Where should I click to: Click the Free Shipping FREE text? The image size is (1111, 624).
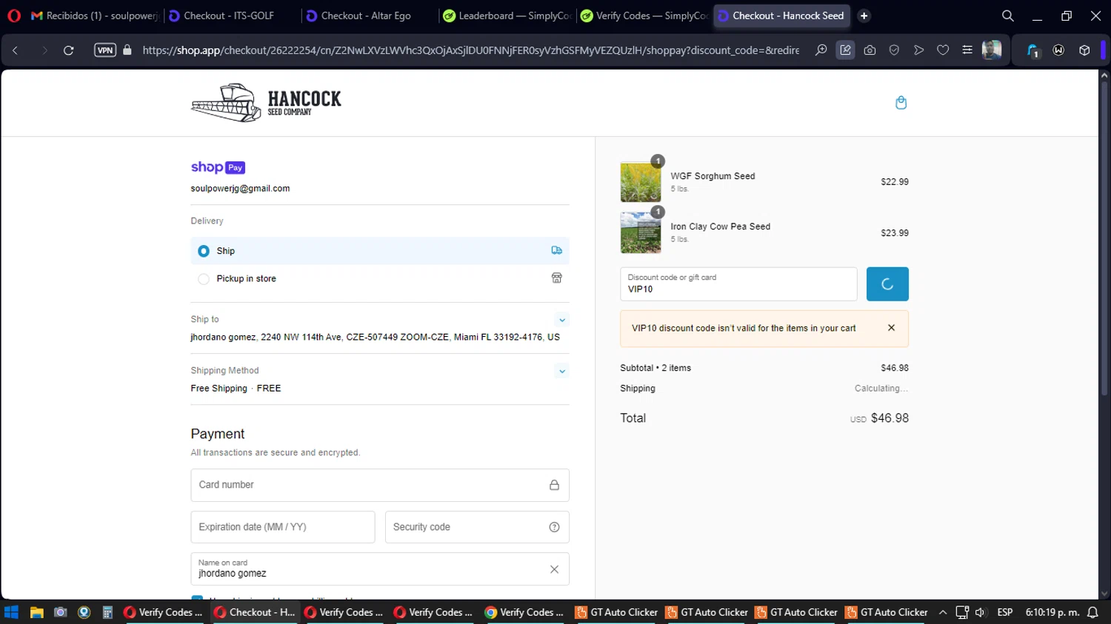236,389
